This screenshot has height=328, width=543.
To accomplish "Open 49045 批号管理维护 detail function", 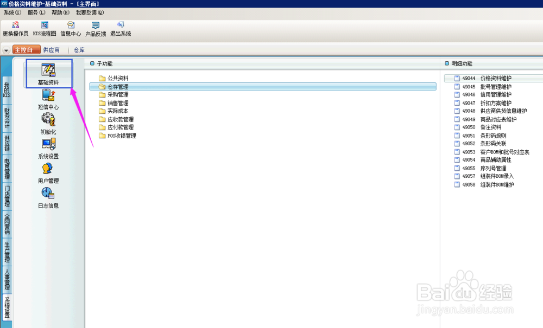I will click(483, 86).
